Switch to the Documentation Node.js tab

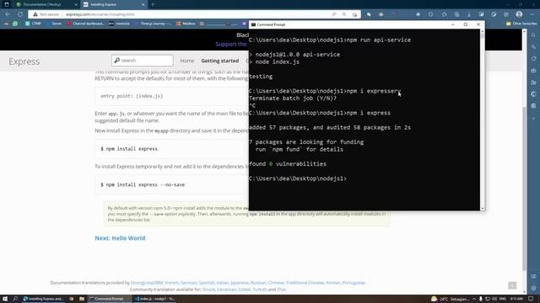point(46,4)
